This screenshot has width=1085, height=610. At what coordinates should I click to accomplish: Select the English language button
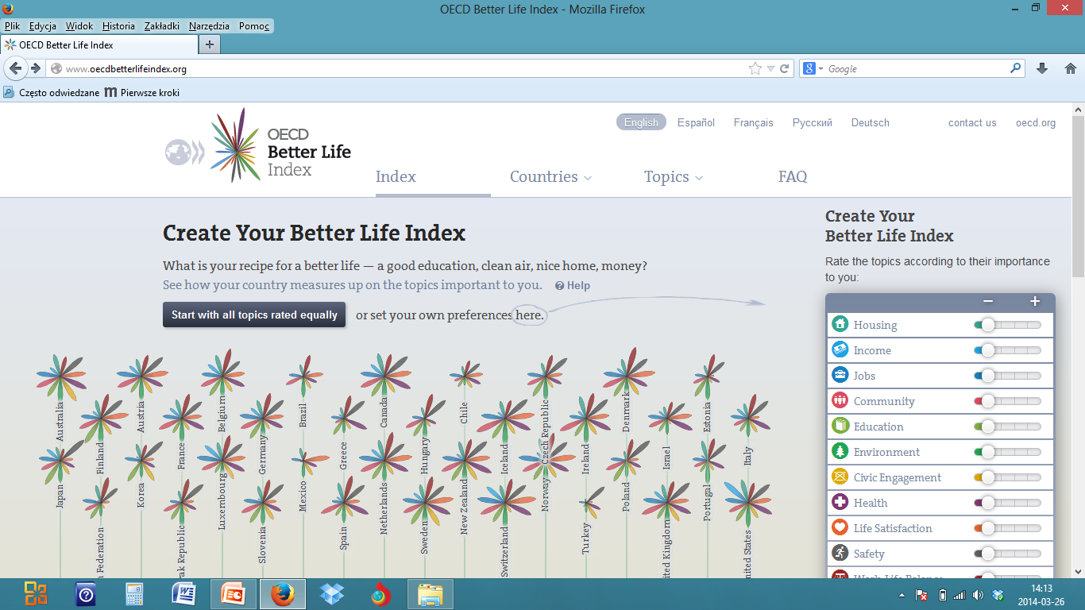(x=641, y=122)
